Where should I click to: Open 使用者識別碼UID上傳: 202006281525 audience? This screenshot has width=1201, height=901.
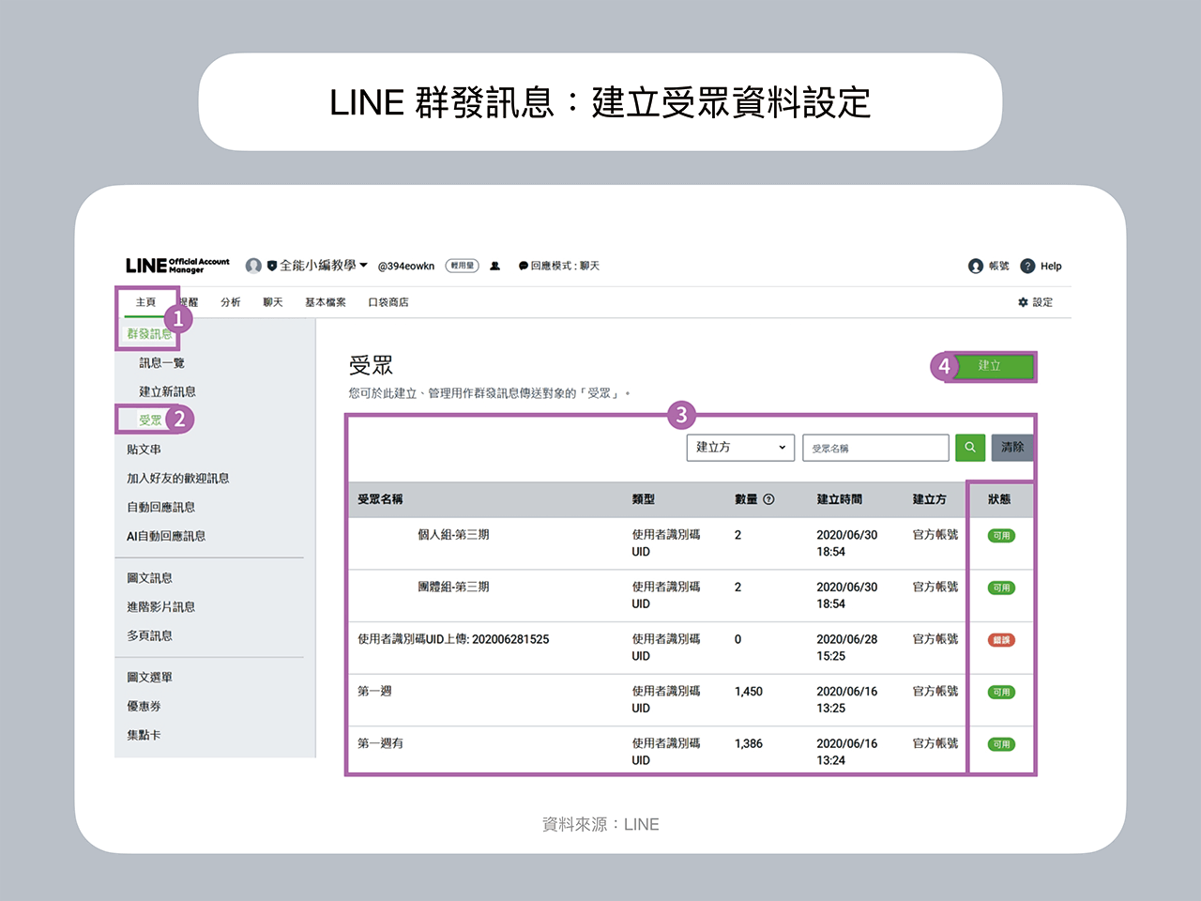[x=453, y=639]
